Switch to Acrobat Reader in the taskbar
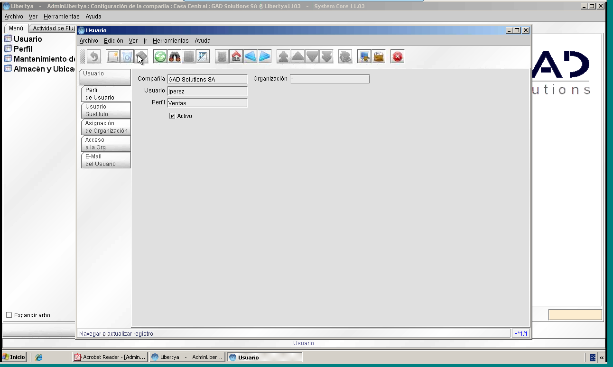613x367 pixels. click(x=110, y=357)
